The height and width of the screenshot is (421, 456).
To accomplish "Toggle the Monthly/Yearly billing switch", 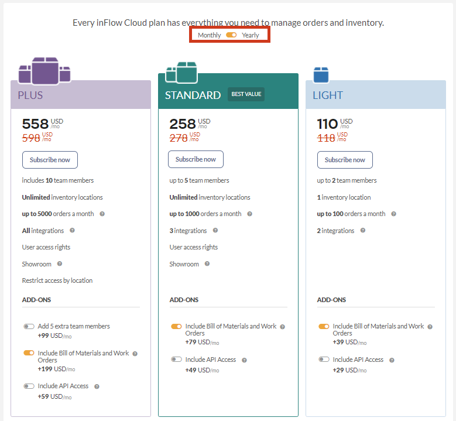I will [231, 35].
